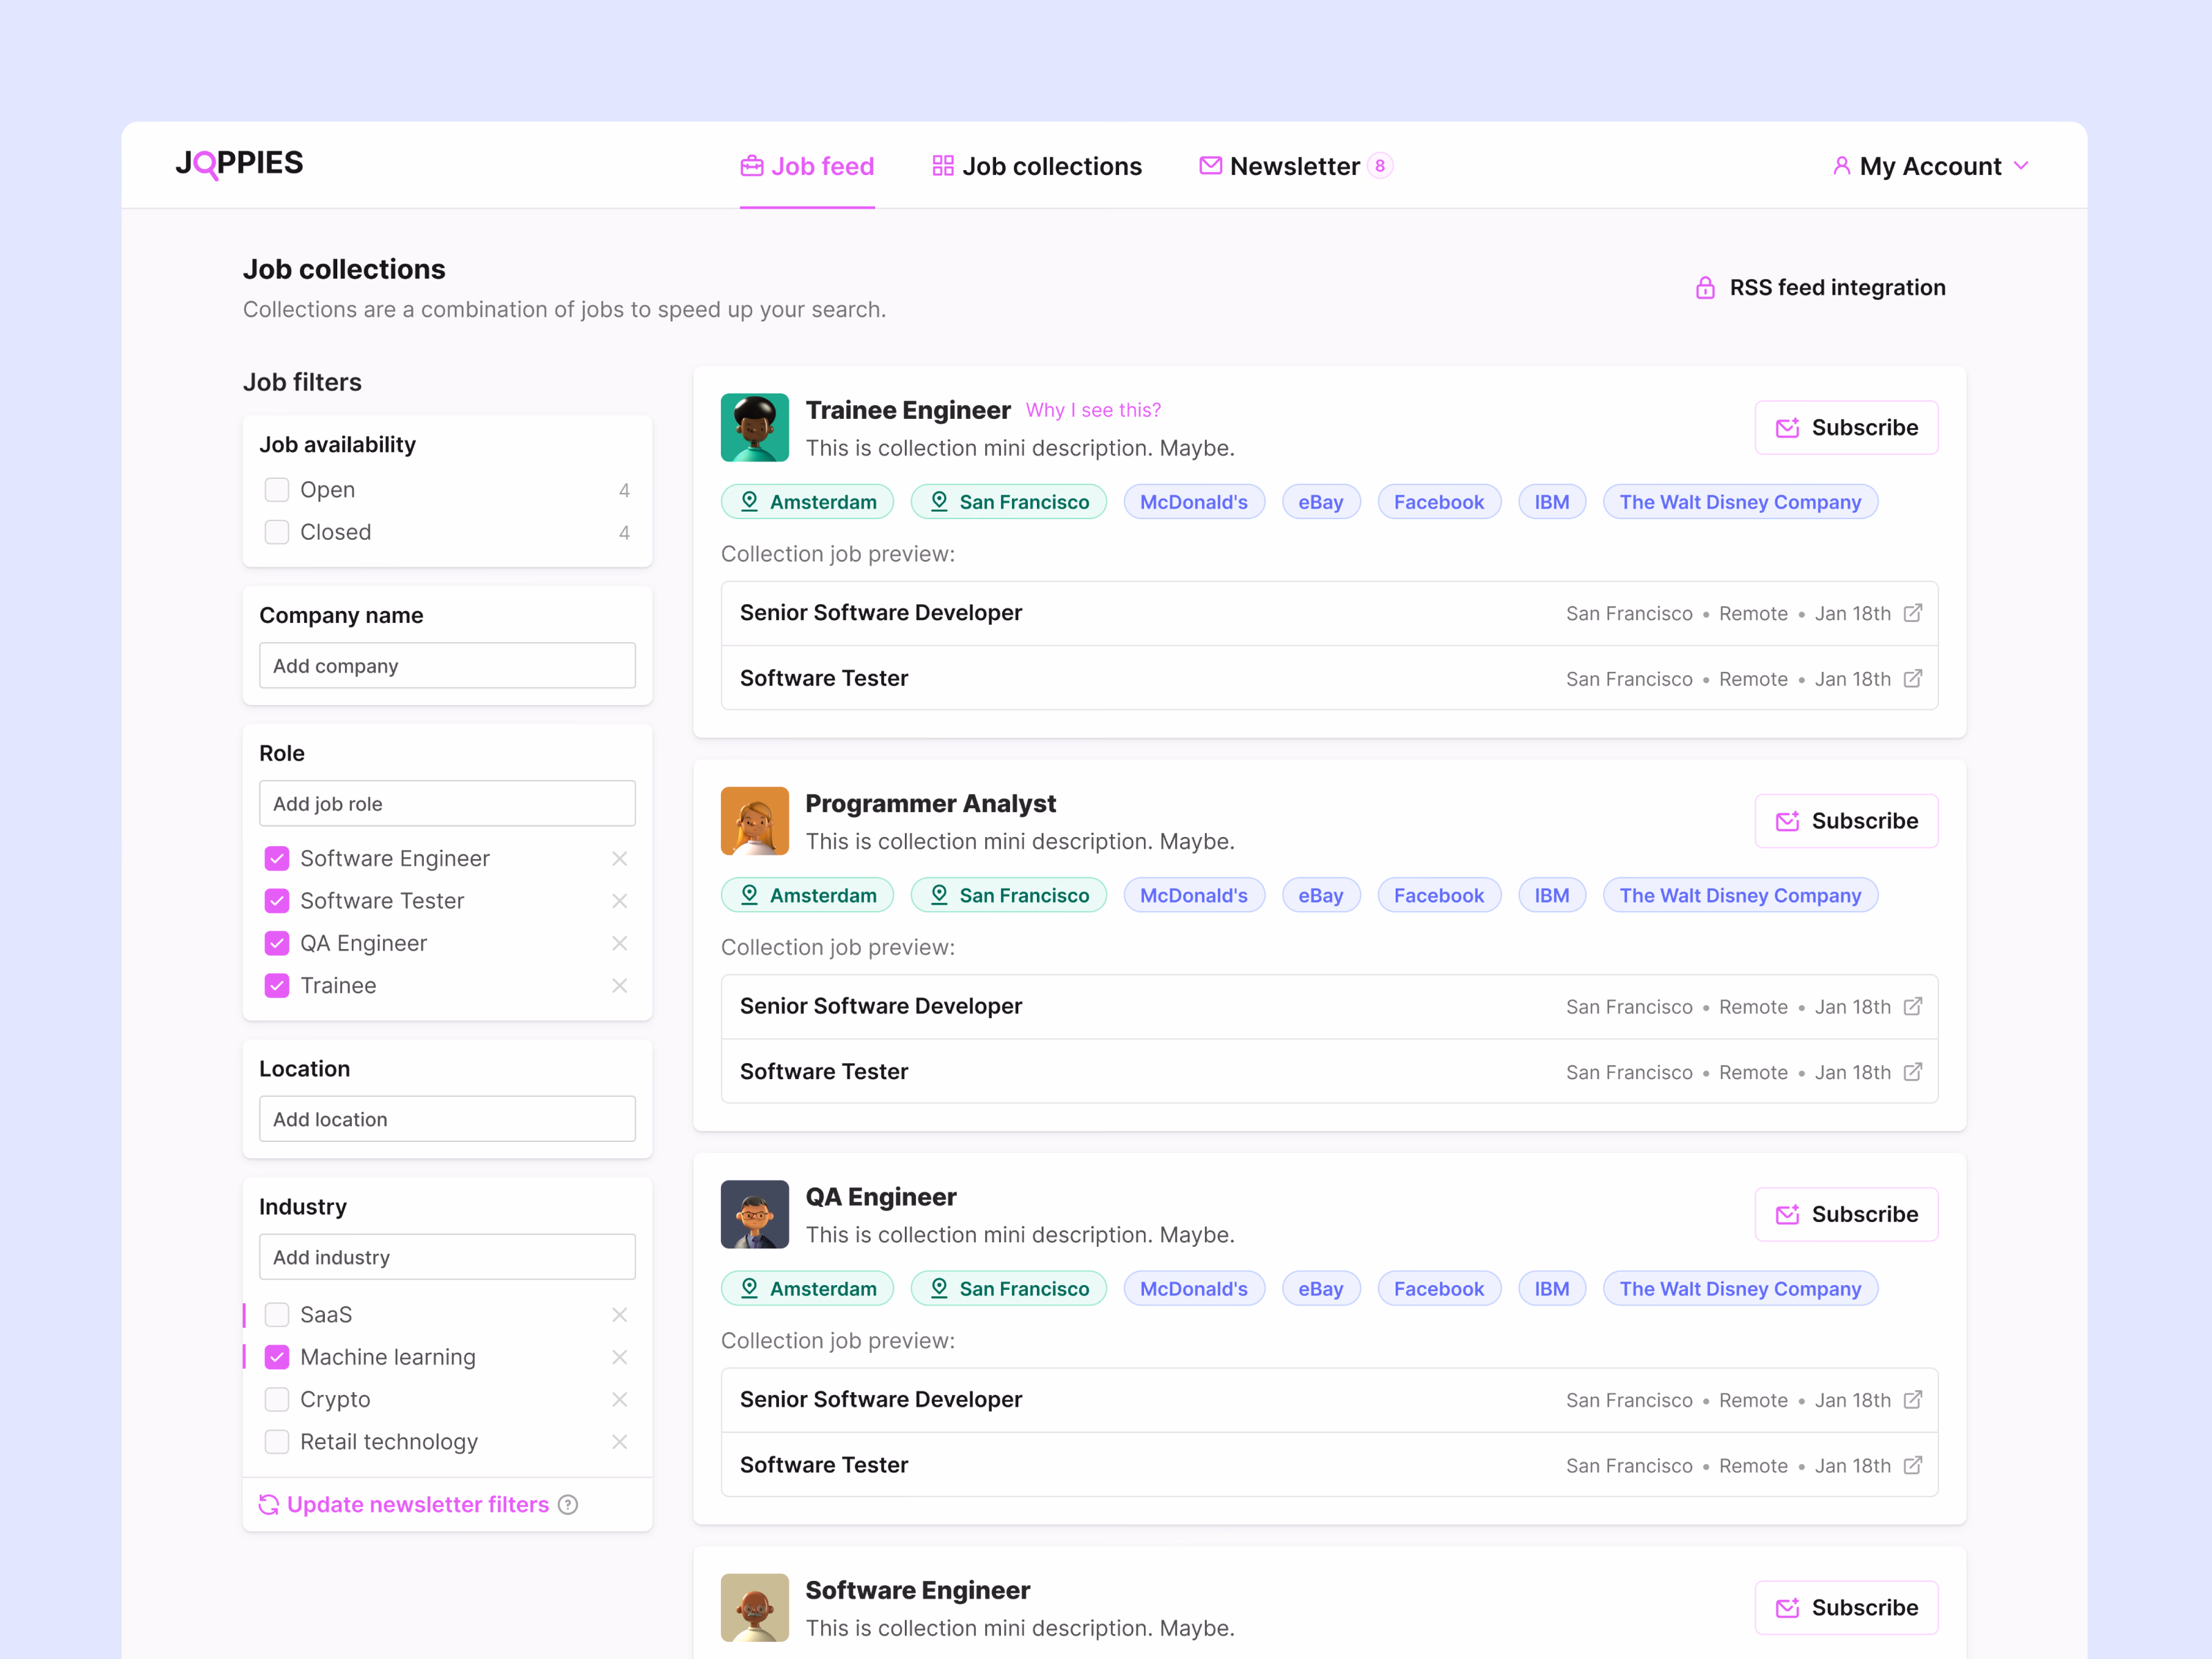
Task: Subscribe to Programmer Analyst collection
Action: (1846, 821)
